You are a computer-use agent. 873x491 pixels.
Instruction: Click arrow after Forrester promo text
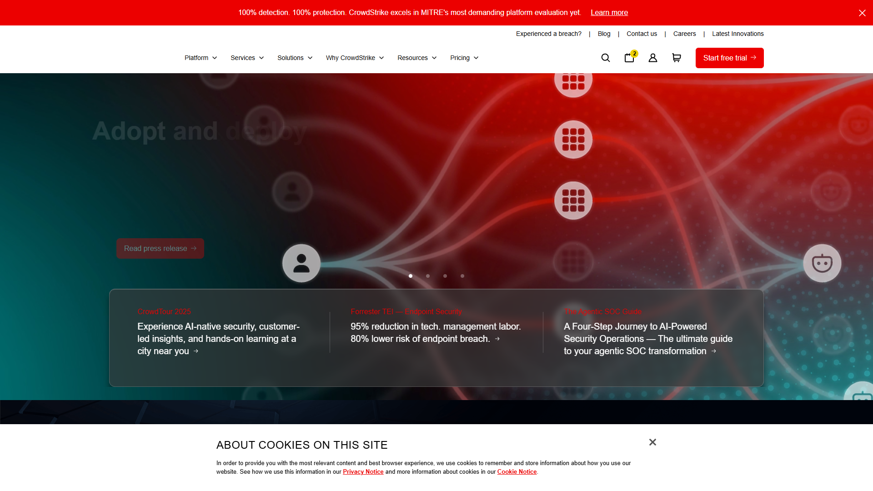(x=497, y=339)
